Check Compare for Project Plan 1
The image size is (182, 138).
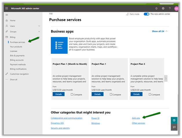111,94
